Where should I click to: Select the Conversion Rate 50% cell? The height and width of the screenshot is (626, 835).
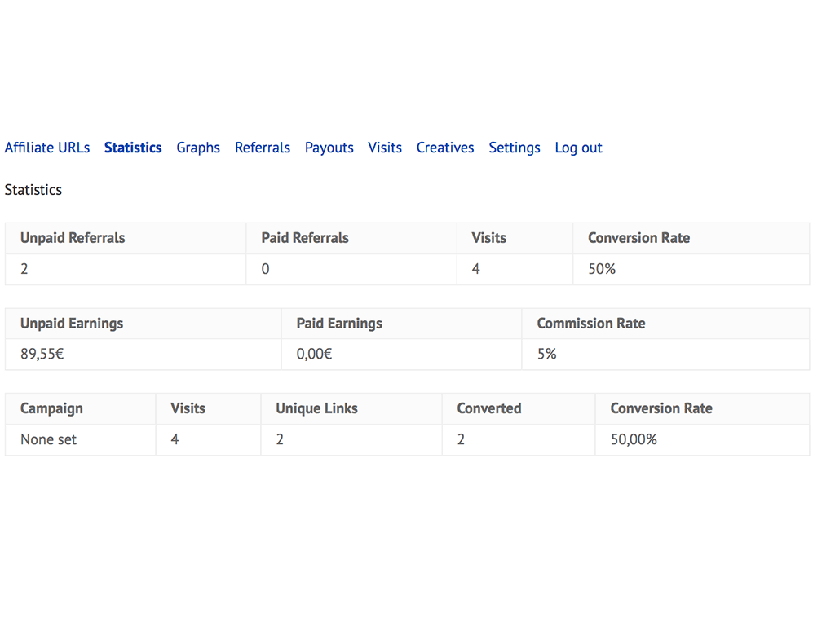(x=691, y=269)
